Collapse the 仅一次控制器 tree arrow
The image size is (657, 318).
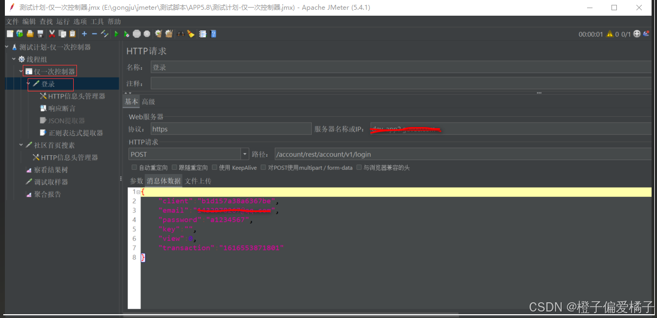(x=21, y=71)
